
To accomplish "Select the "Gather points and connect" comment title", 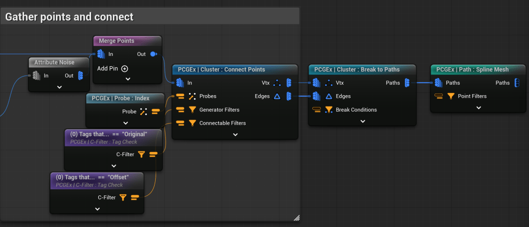I will click(x=69, y=17).
